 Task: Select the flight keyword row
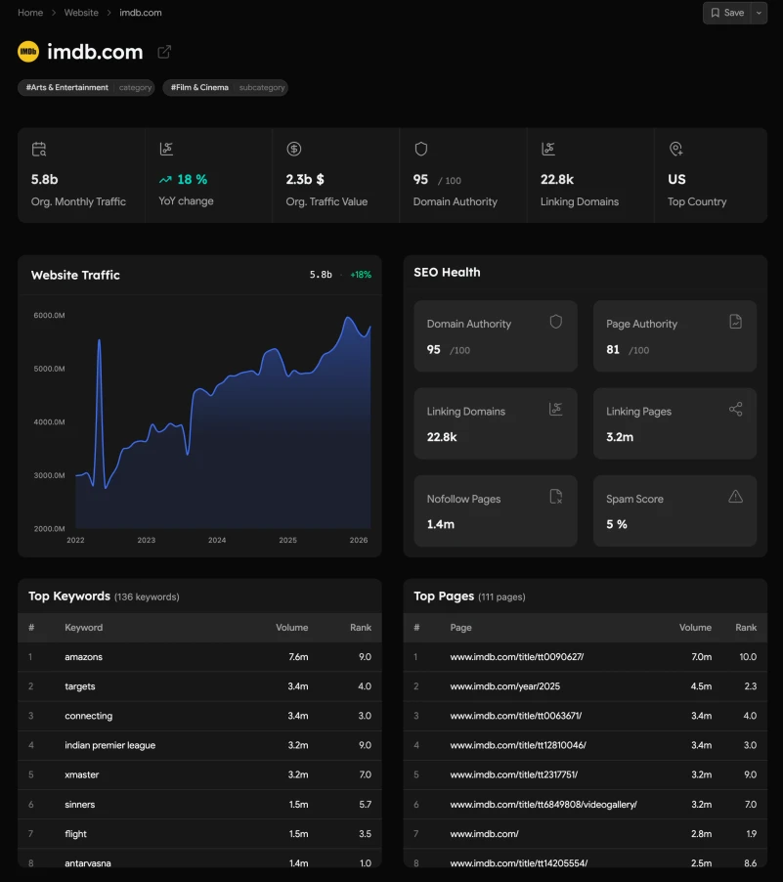199,834
